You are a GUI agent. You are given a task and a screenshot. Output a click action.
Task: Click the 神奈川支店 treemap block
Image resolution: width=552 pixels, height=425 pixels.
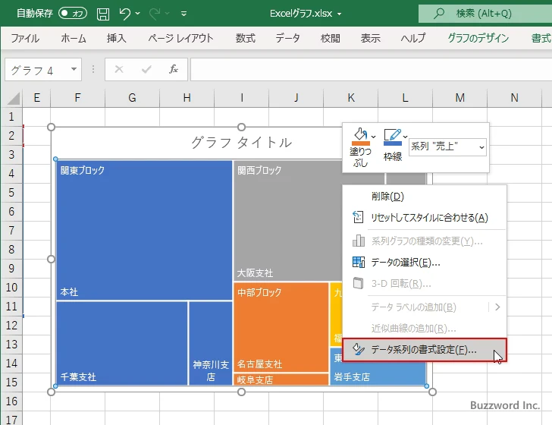(211, 344)
